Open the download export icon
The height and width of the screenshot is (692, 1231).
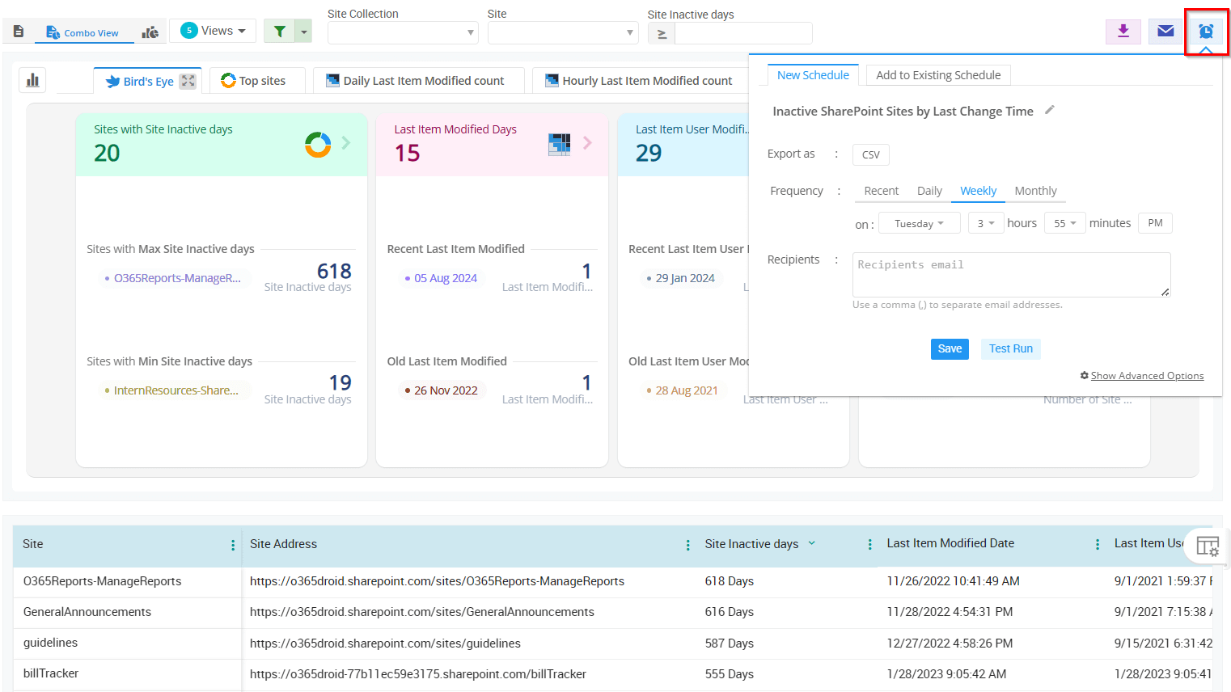(x=1123, y=31)
